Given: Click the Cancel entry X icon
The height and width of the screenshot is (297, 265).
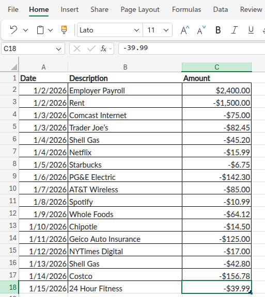Looking at the screenshot, I should pyautogui.click(x=77, y=48).
